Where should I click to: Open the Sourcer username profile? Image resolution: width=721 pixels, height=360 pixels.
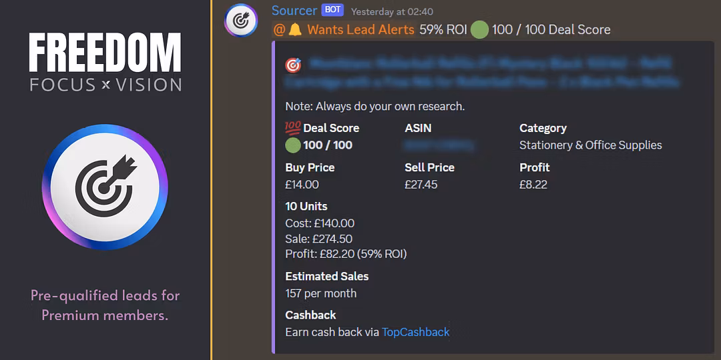tap(294, 11)
